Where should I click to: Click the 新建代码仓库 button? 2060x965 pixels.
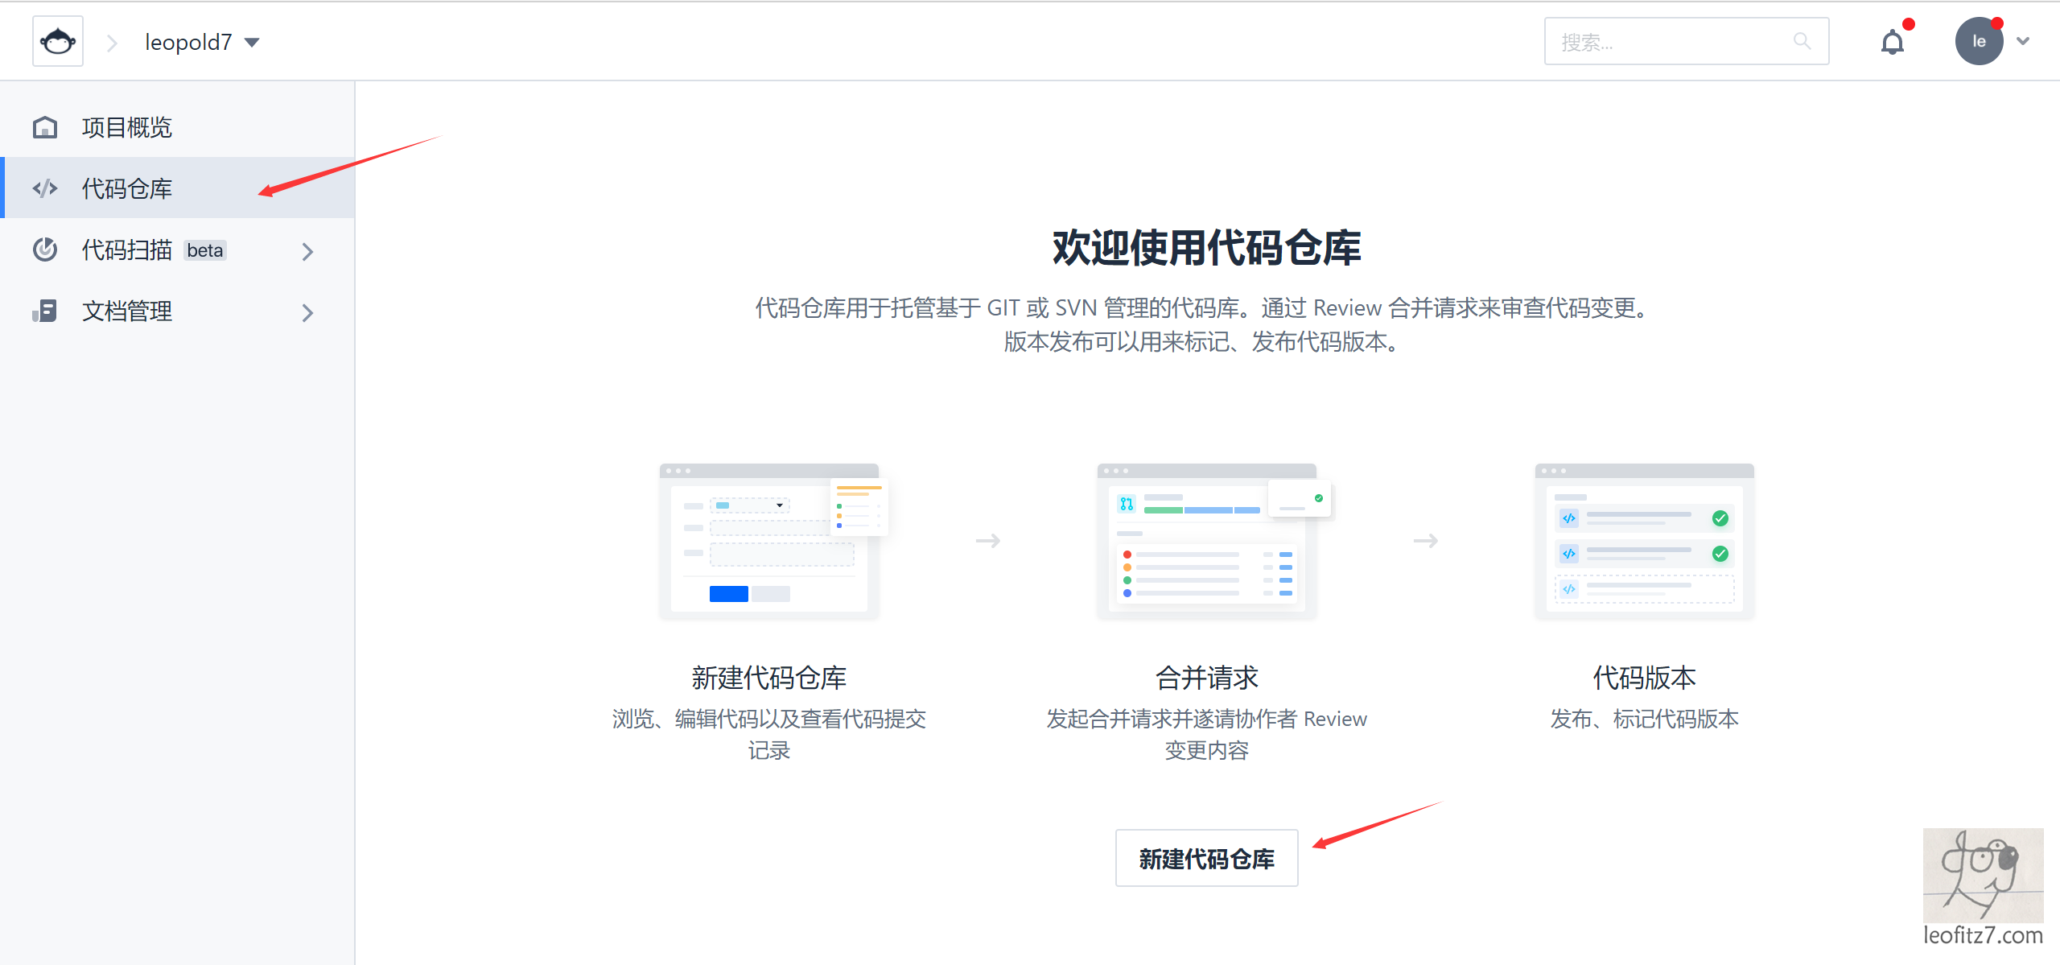[1206, 858]
